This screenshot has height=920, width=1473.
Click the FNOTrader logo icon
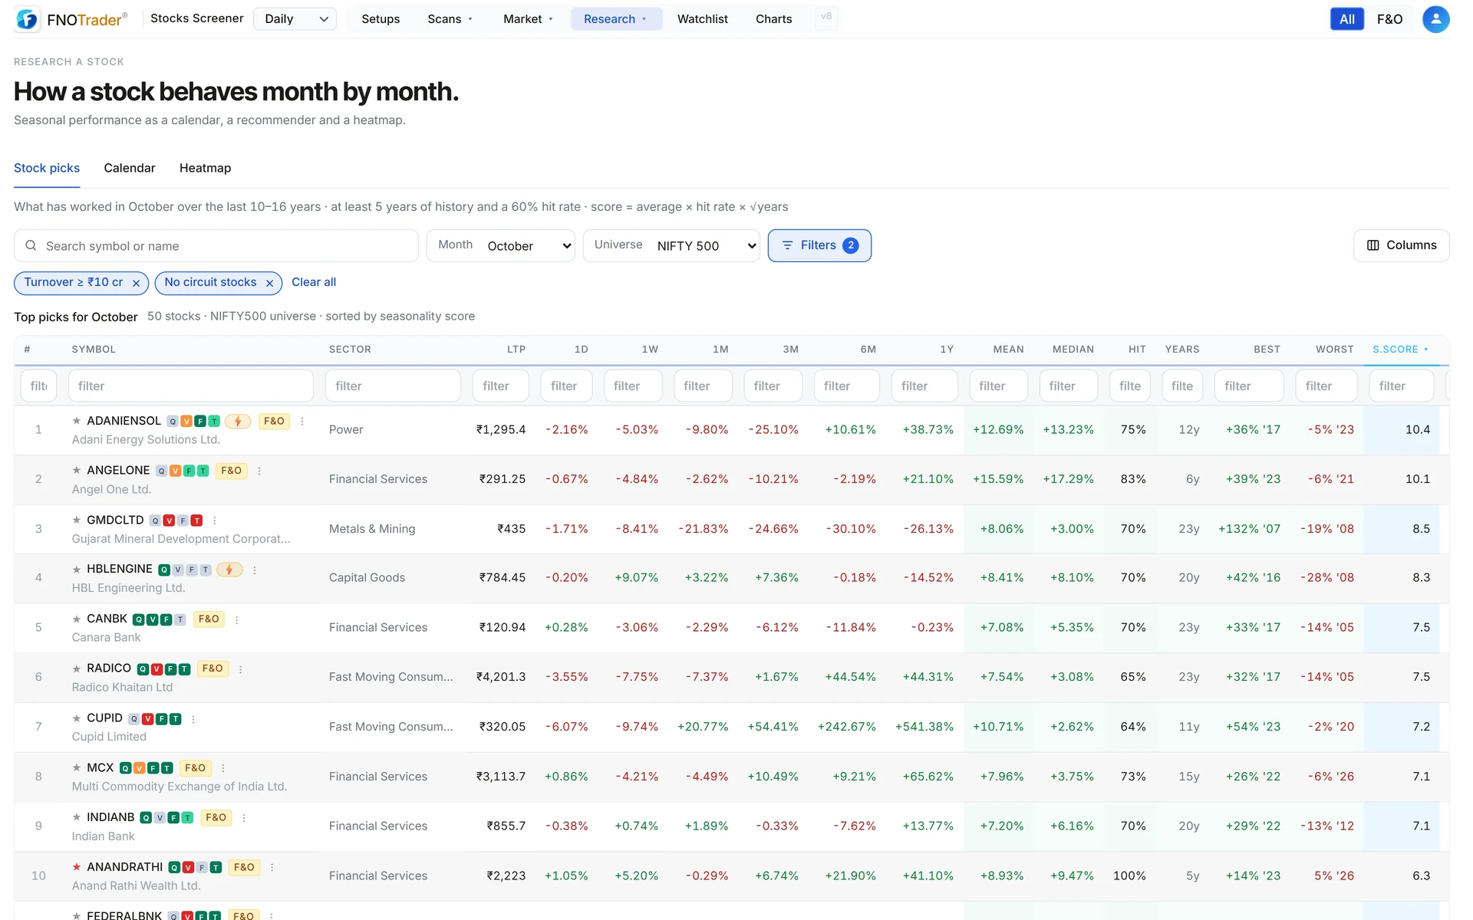coord(28,19)
